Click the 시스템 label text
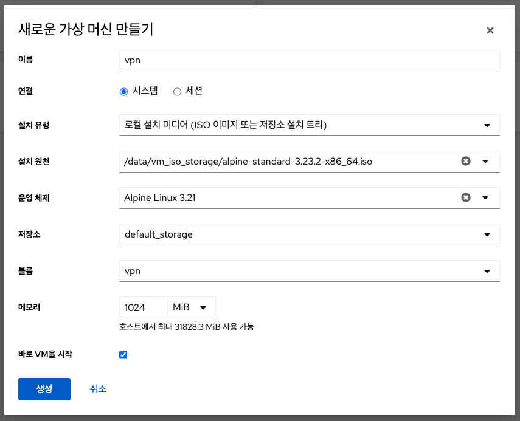The width and height of the screenshot is (520, 421). [145, 91]
